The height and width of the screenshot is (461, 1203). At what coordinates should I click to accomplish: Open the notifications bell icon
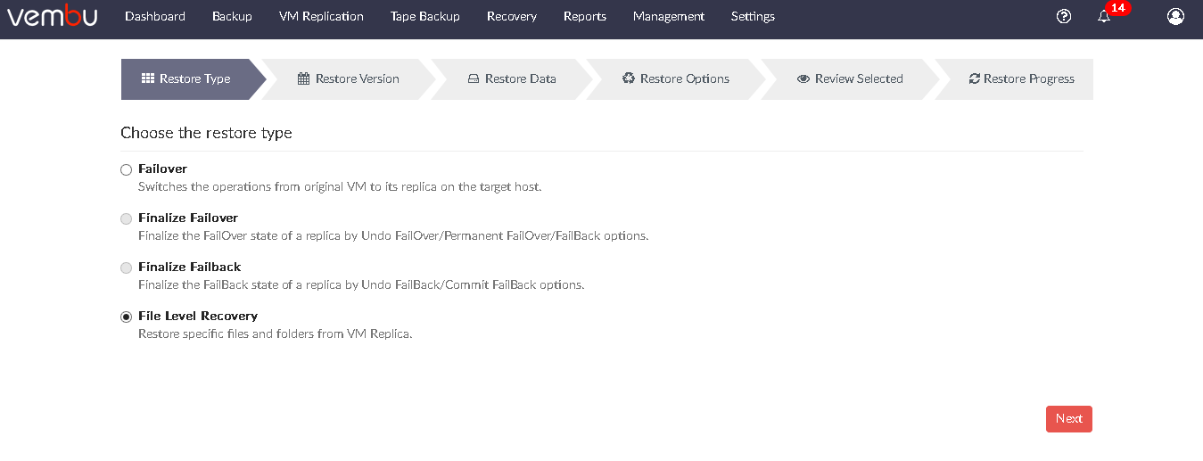[x=1104, y=17]
